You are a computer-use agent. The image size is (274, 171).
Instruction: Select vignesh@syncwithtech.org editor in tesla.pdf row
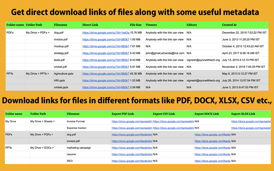(203, 60)
